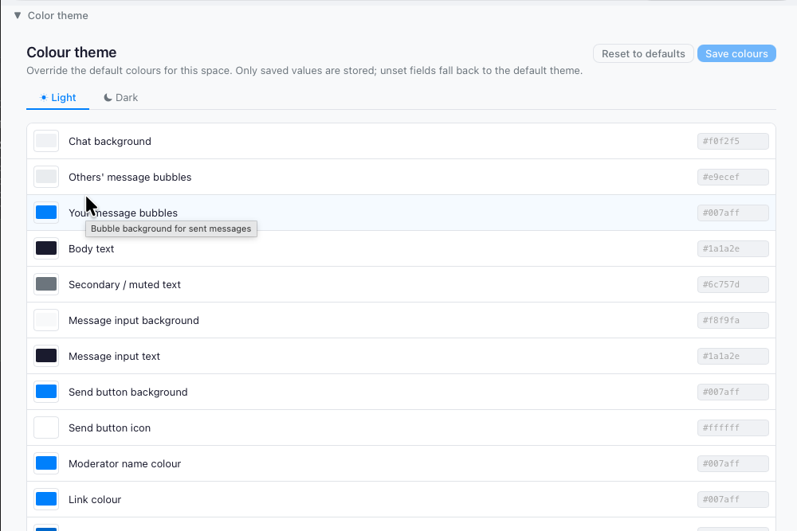Collapse the Color theme section triangle
Image resolution: width=797 pixels, height=531 pixels.
point(18,15)
